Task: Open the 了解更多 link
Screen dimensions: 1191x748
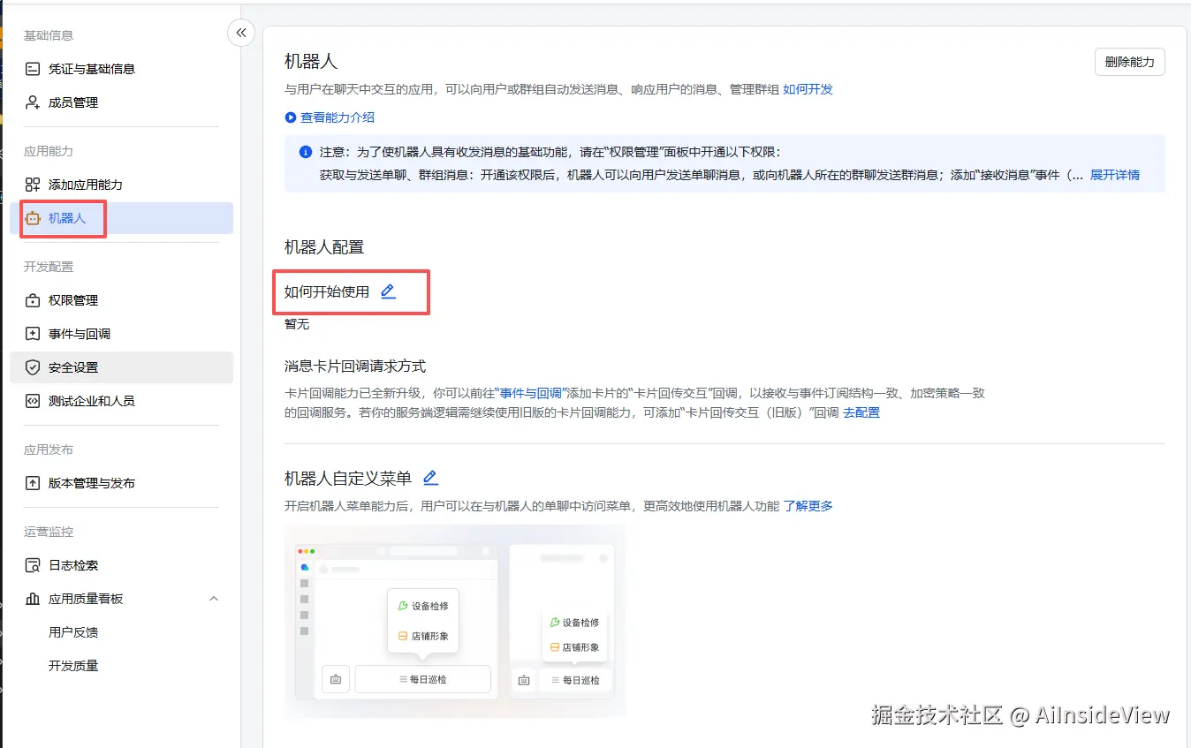Action: coord(808,506)
